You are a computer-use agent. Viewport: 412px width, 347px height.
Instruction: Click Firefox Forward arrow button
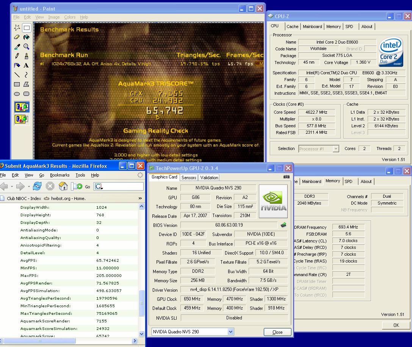20,186
